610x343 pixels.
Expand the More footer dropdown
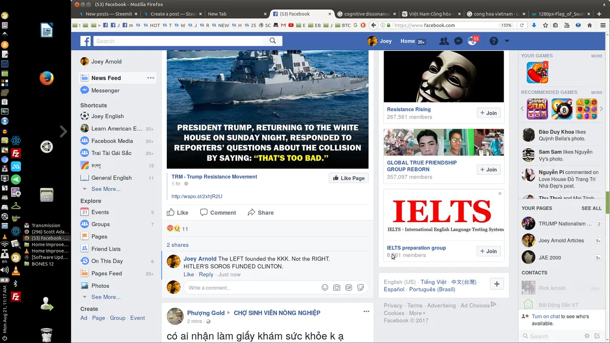[x=417, y=313]
